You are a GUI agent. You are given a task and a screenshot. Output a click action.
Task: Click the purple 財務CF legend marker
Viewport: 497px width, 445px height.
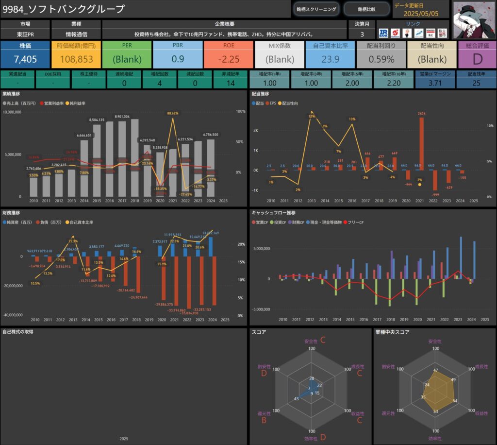pos(290,222)
